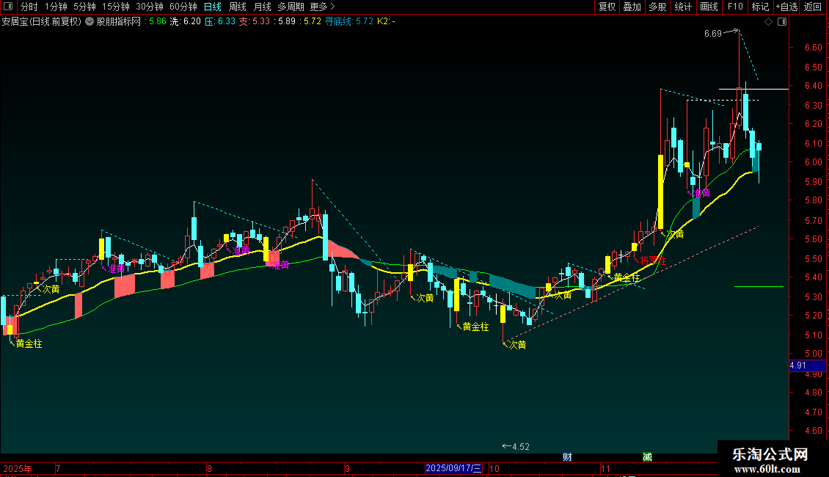Select the 30分钟 period
Viewport: 829px width, 477px height.
(x=150, y=7)
